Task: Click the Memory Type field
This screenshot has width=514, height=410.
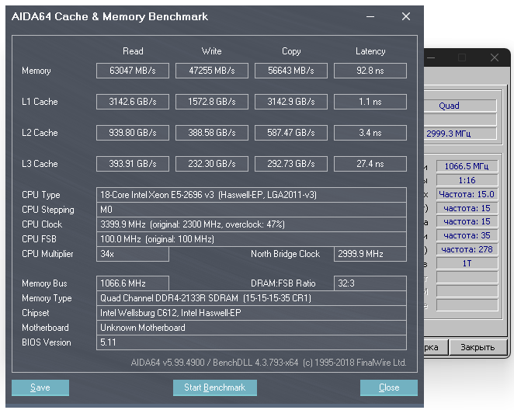Action: (252, 298)
